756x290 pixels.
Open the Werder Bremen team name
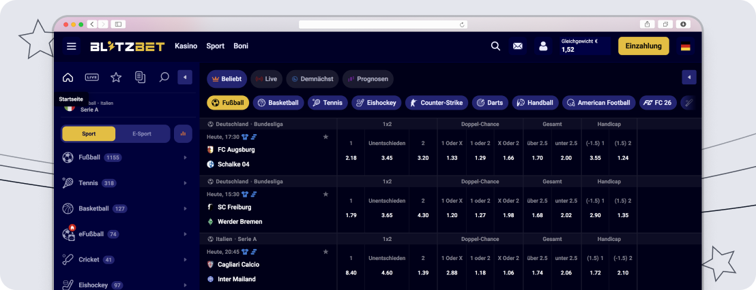(240, 222)
